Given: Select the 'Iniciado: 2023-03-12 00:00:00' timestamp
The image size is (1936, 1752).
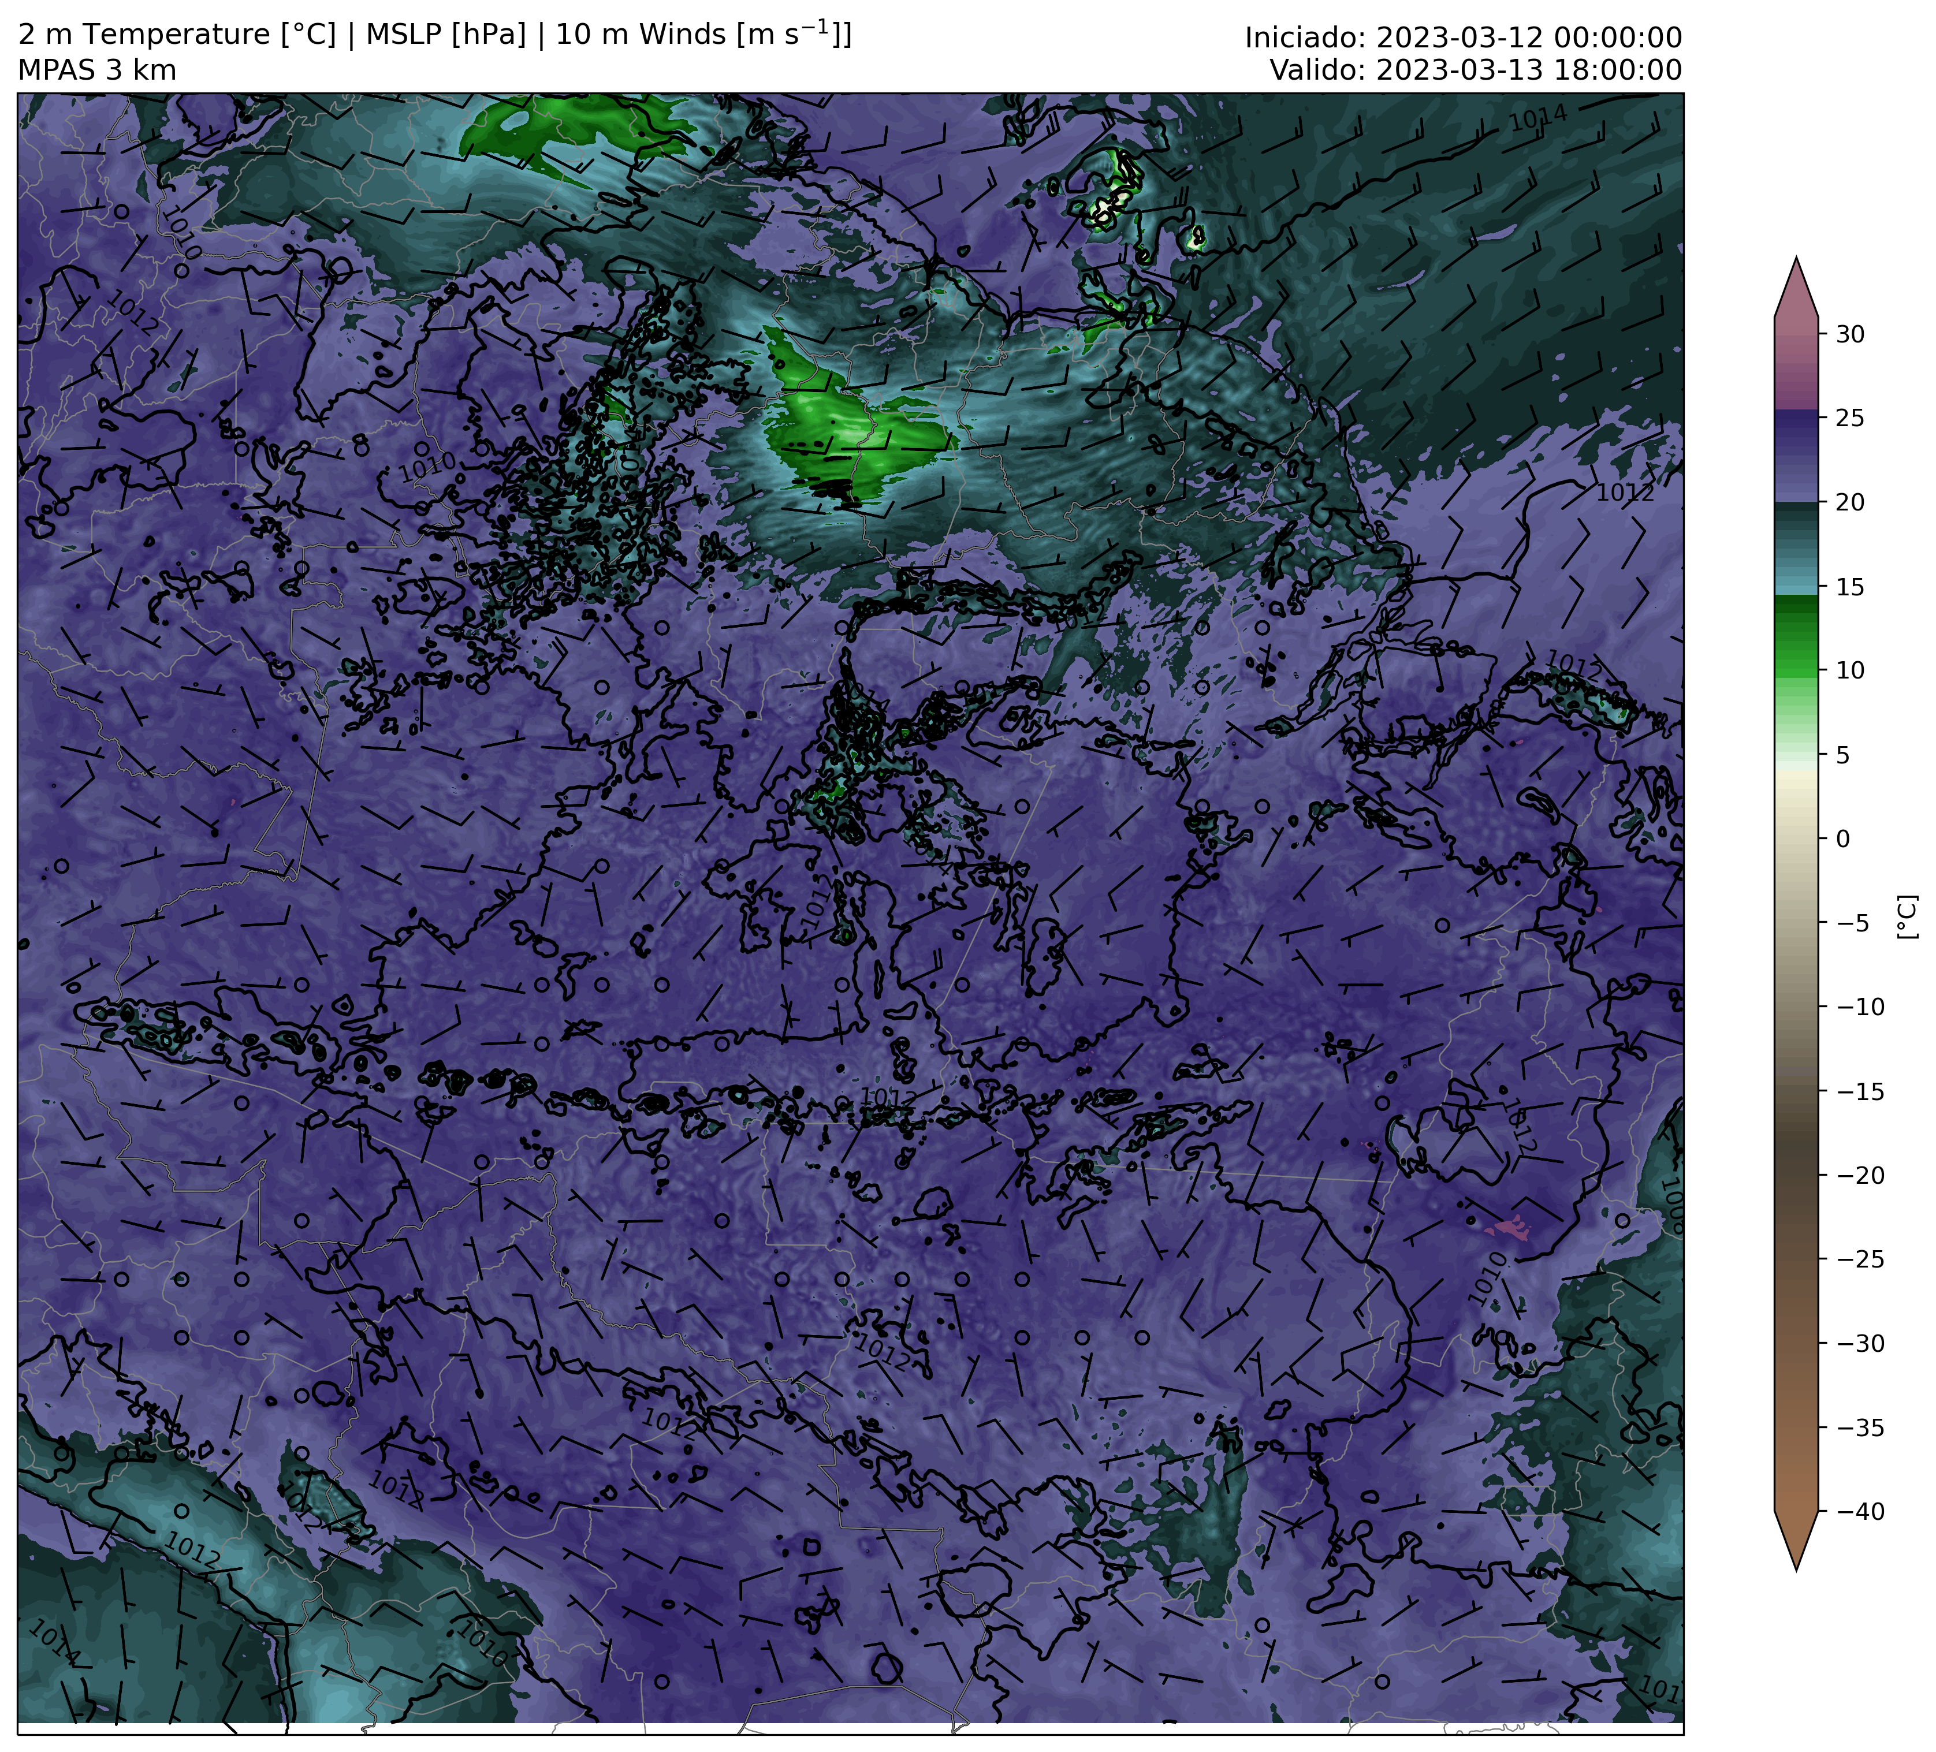Looking at the screenshot, I should (1464, 38).
